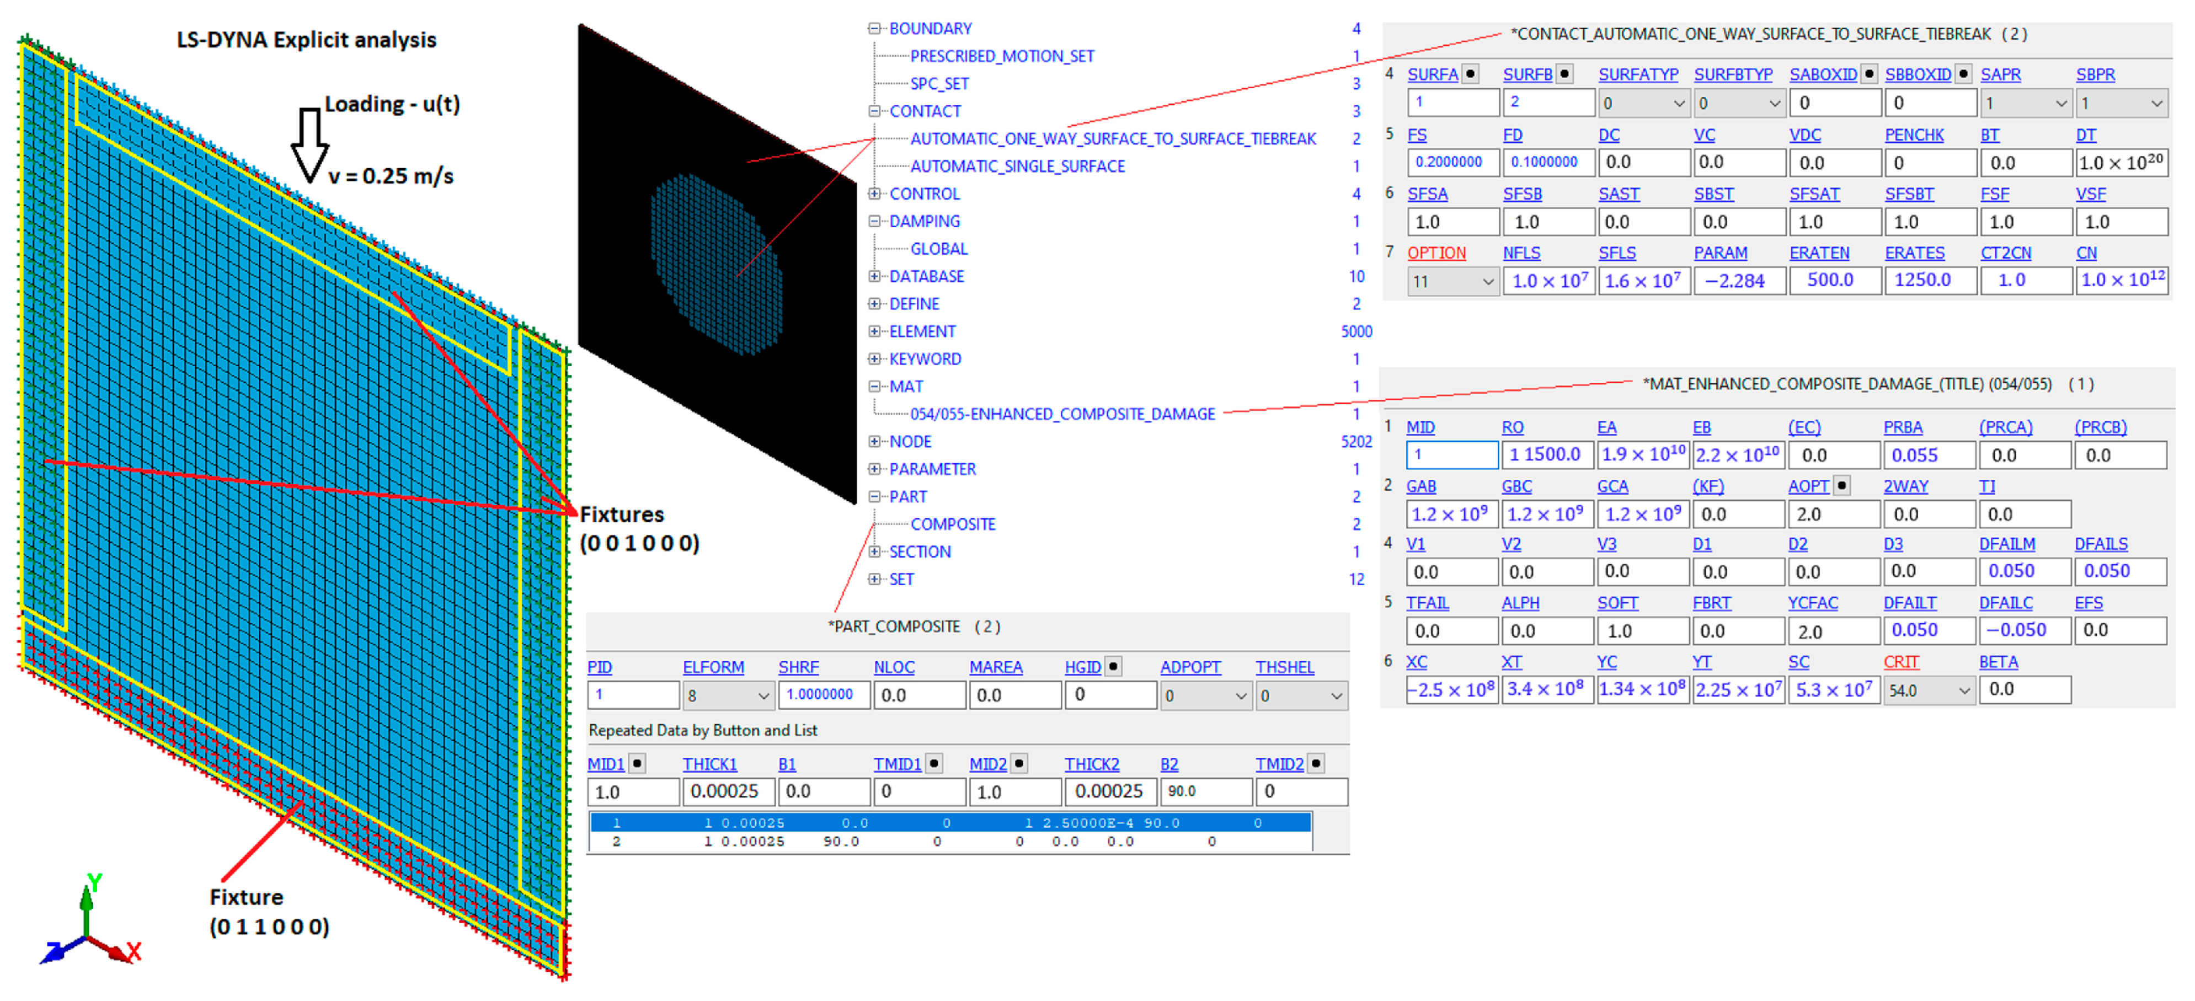The image size is (2195, 1001).
Task: Click the FS input field showing 0.2000000
Action: (1453, 162)
